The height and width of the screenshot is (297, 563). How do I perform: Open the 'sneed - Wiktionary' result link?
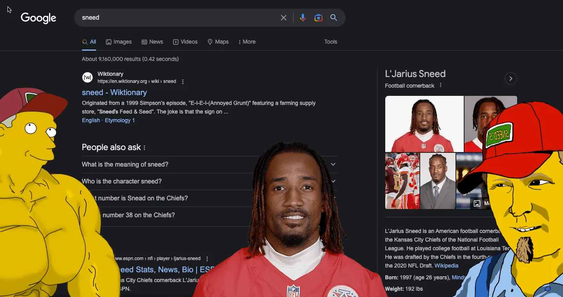click(115, 92)
